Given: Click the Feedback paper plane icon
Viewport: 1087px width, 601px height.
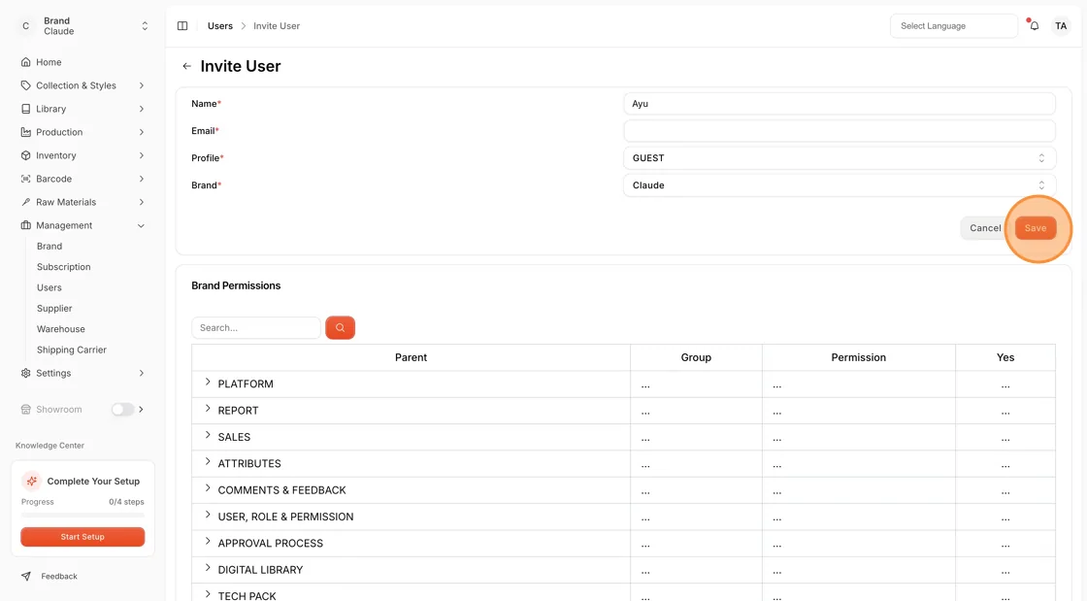Looking at the screenshot, I should click(x=25, y=576).
